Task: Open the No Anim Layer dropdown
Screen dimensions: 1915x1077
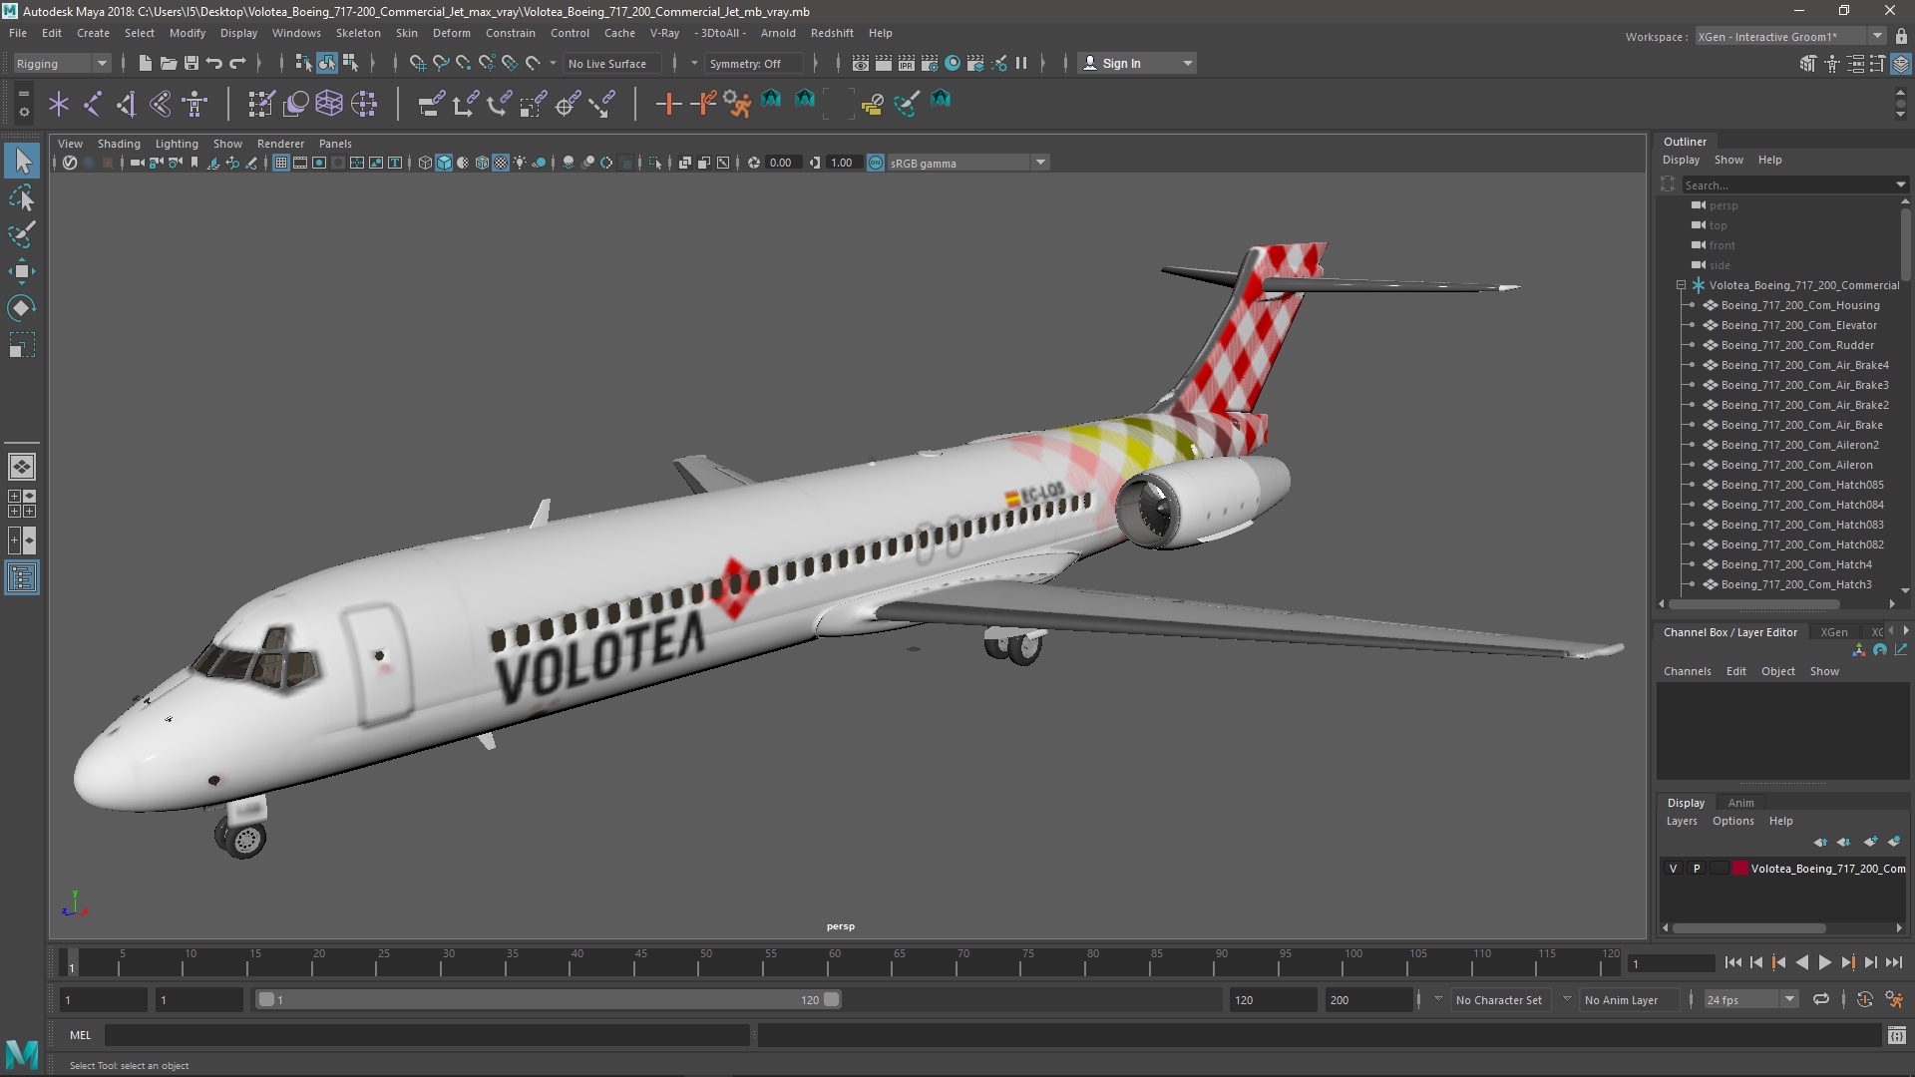Action: tap(1629, 999)
